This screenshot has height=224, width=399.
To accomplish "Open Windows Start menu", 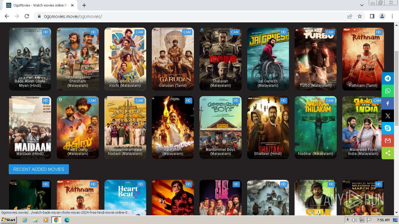I will [x=8, y=220].
